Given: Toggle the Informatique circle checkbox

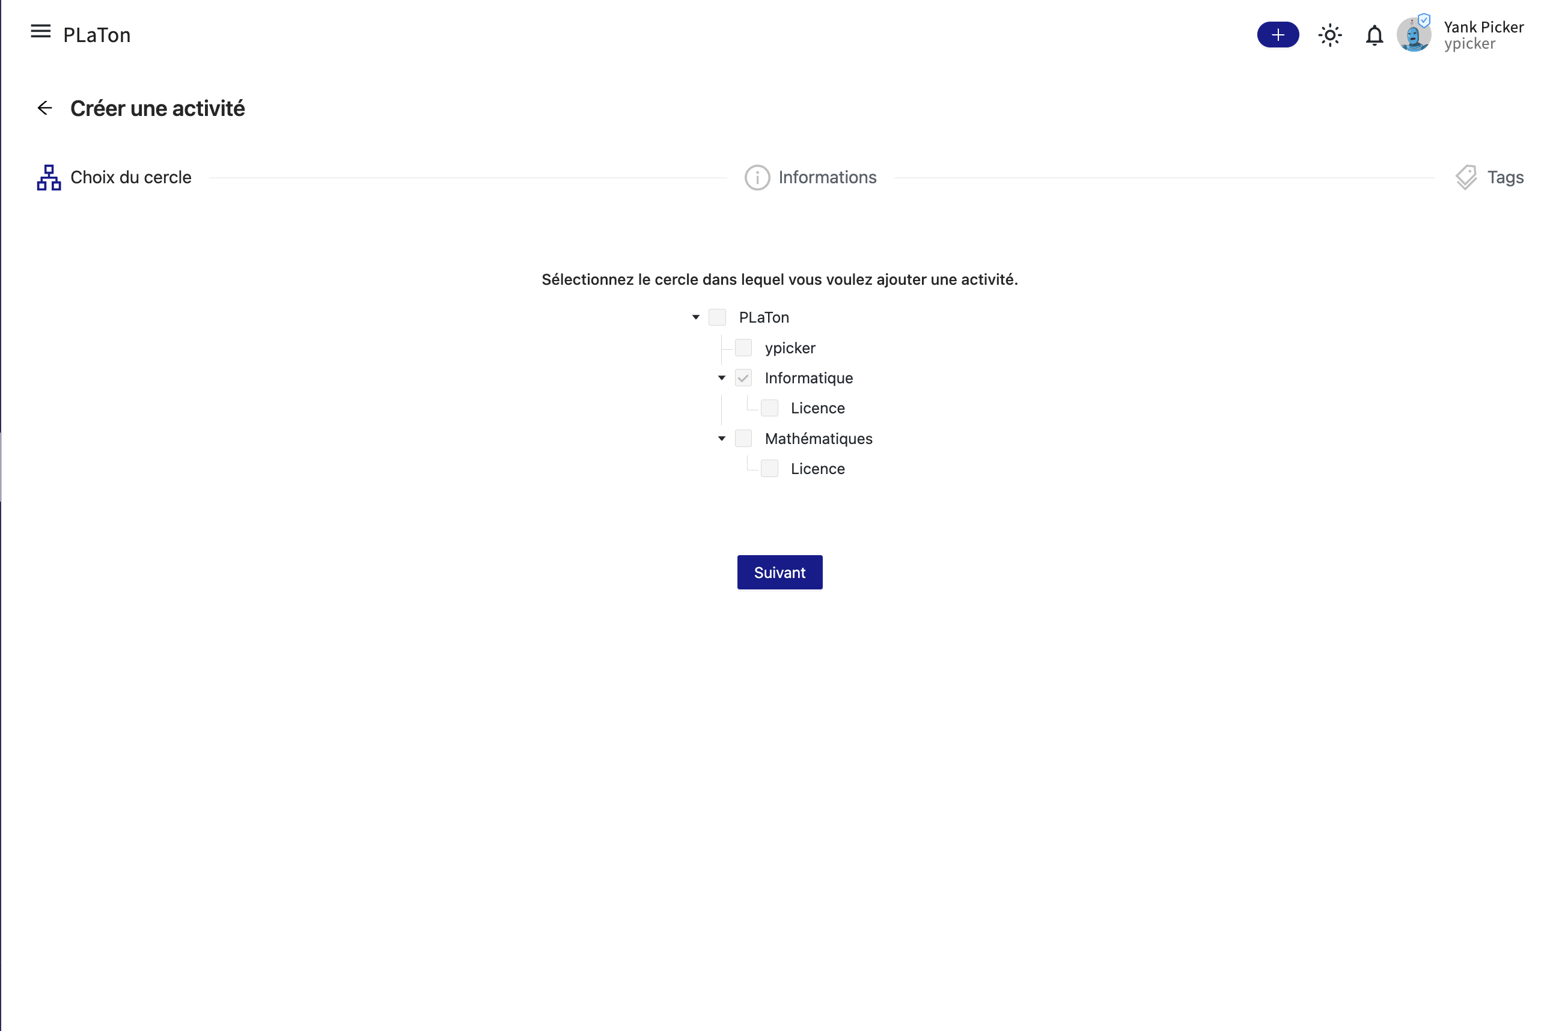Looking at the screenshot, I should click(x=743, y=377).
